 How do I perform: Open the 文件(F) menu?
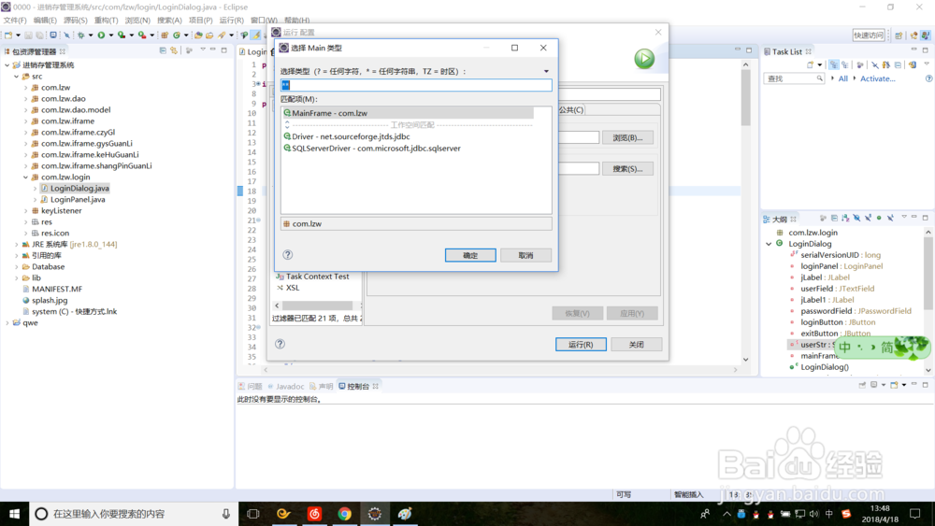[15, 21]
